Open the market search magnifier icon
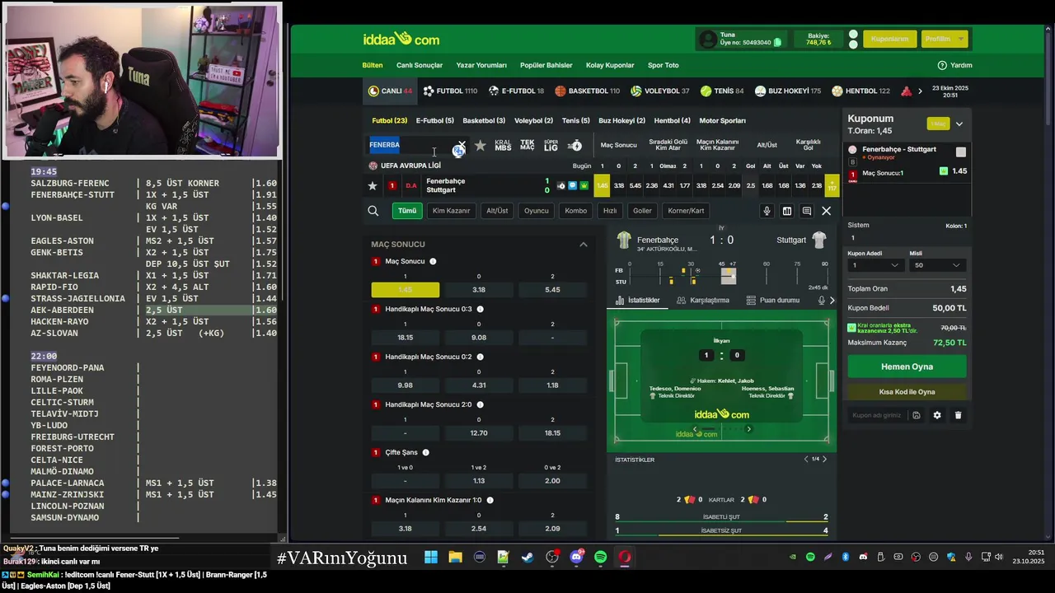The width and height of the screenshot is (1055, 593). coord(373,211)
